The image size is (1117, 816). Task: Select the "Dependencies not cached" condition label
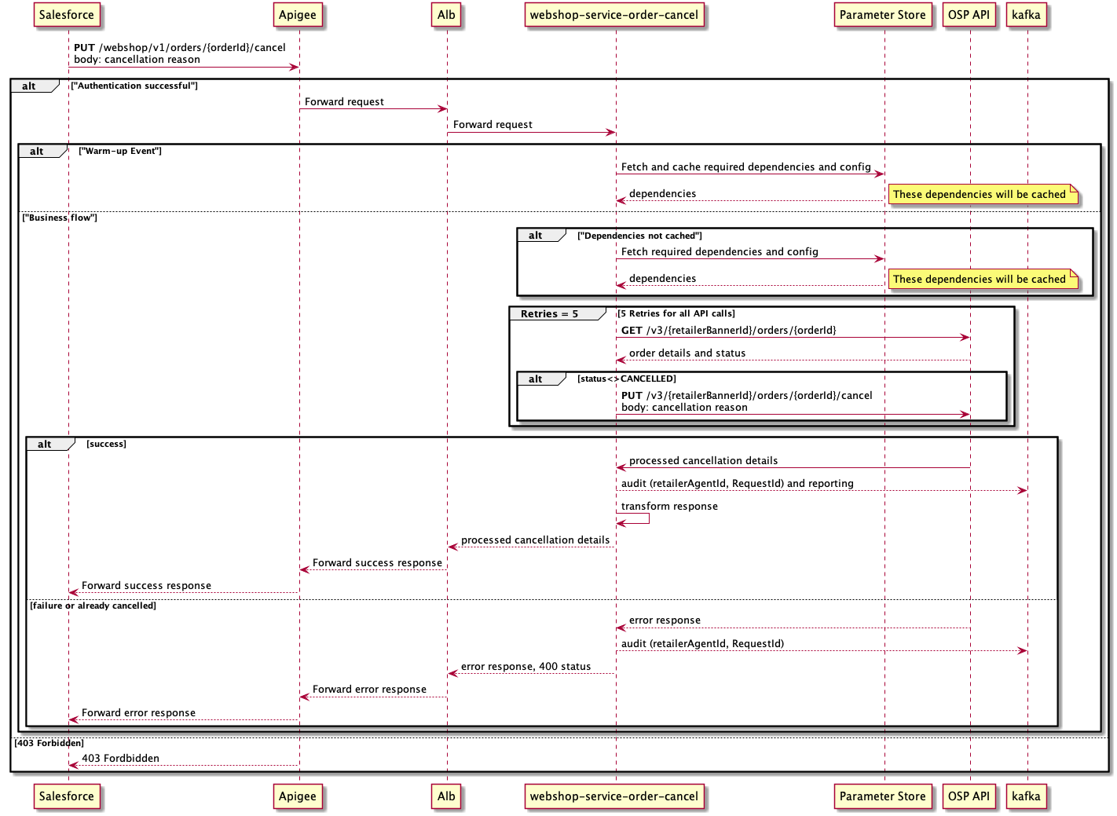tap(639, 236)
